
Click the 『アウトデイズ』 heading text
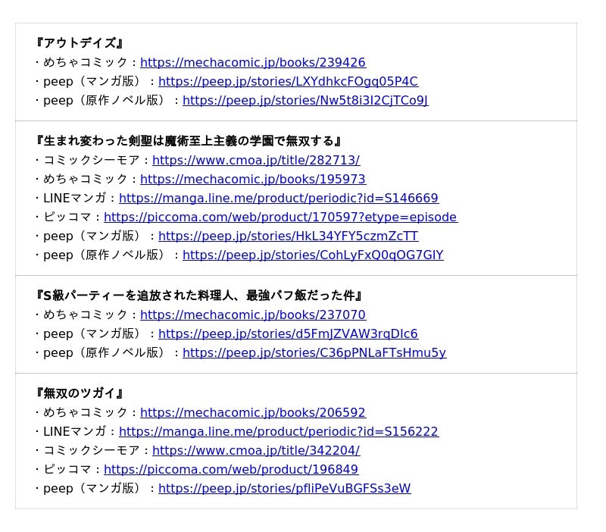(79, 43)
